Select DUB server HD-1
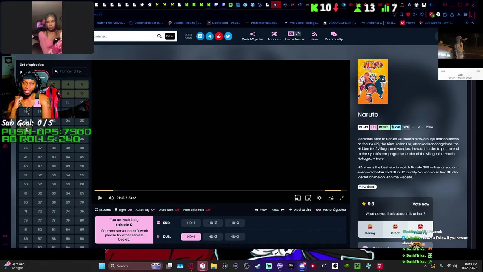Viewport: 483px width, 272px height. [191, 236]
